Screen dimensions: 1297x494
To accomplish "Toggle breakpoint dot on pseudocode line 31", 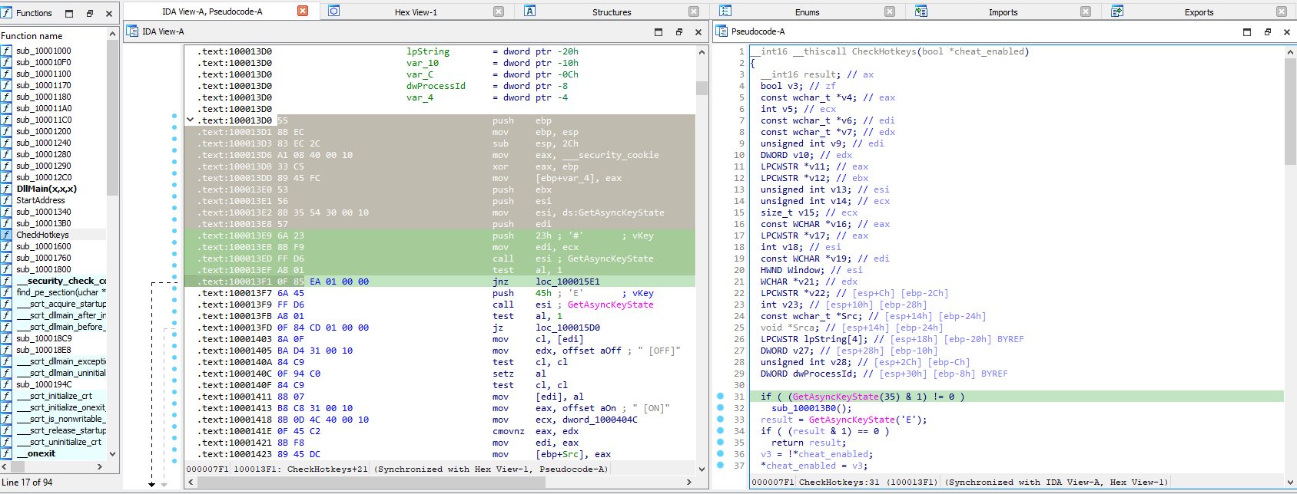I will tap(720, 397).
